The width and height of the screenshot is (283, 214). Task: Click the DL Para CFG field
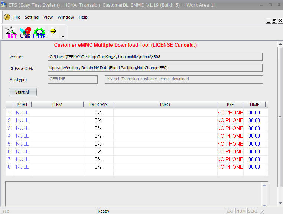(155, 68)
